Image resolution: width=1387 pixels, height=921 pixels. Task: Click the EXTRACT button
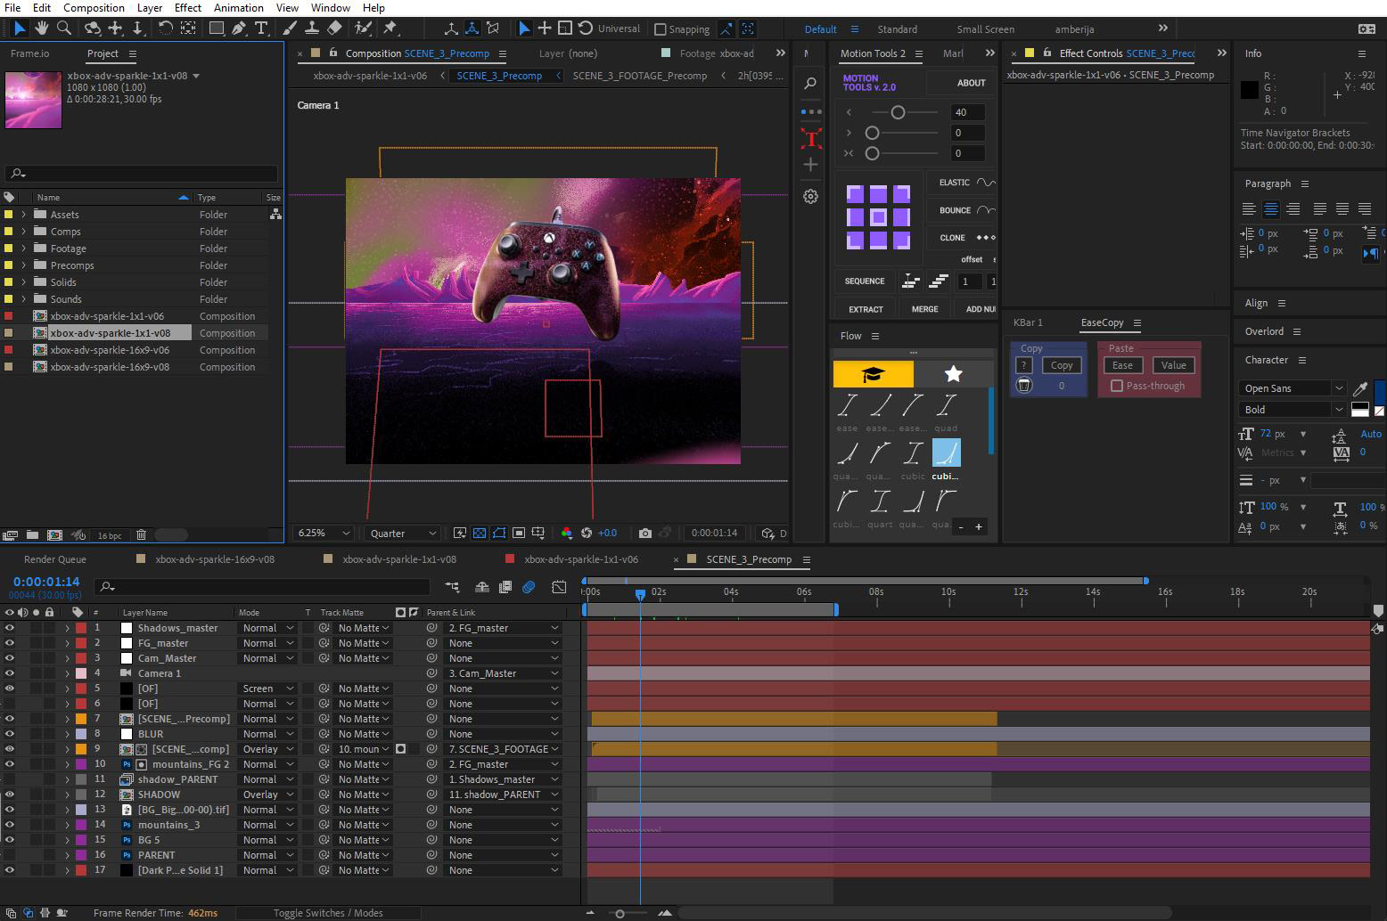click(866, 309)
